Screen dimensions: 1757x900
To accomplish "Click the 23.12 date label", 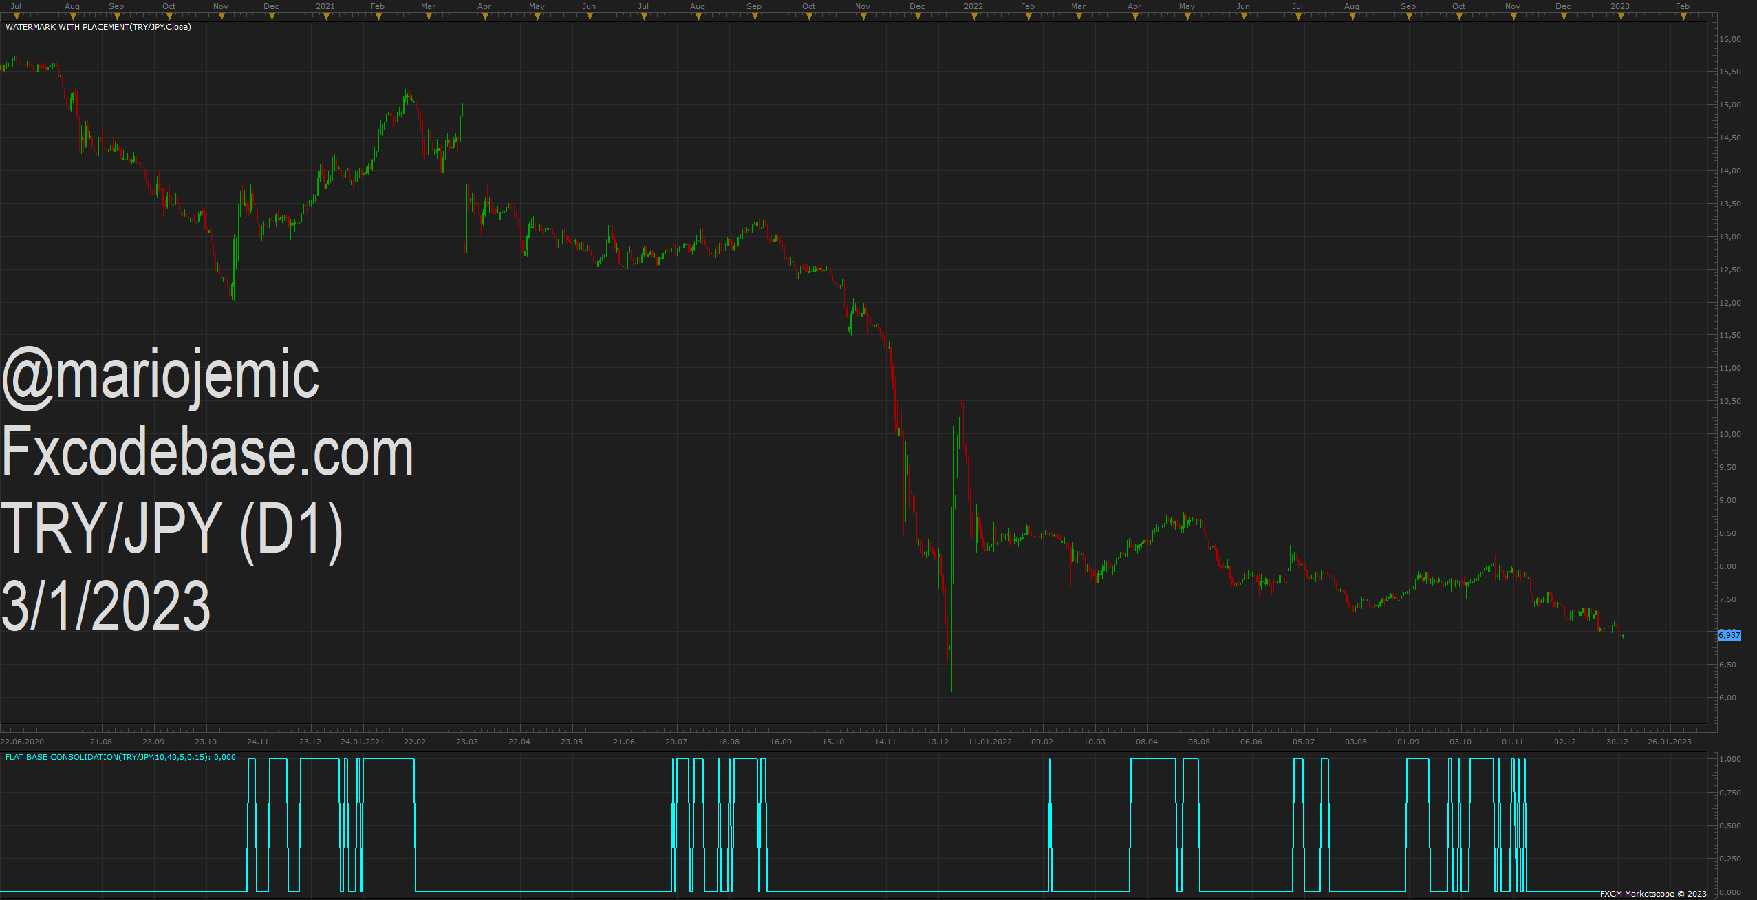I will coord(310,742).
